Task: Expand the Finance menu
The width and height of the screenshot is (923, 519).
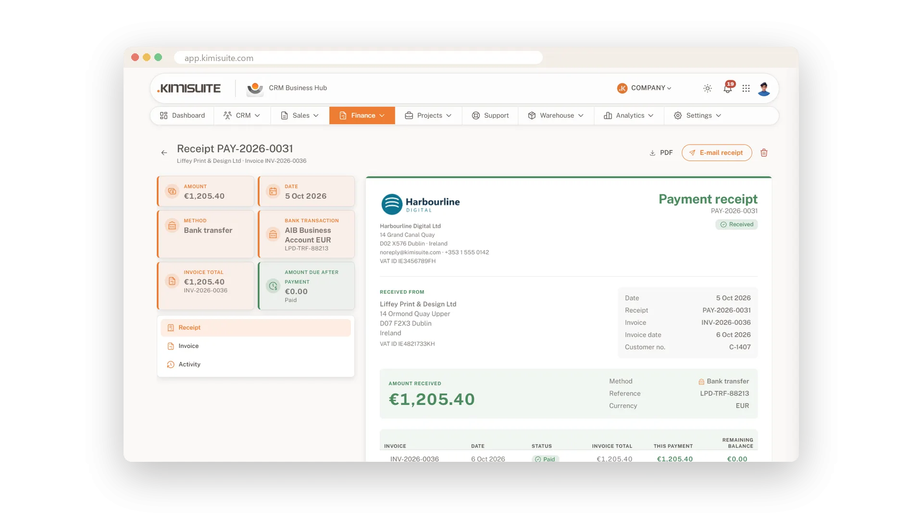Action: (362, 116)
